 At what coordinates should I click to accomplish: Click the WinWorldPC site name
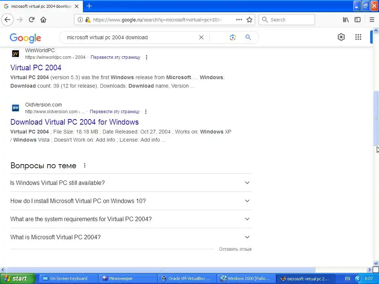pos(40,50)
